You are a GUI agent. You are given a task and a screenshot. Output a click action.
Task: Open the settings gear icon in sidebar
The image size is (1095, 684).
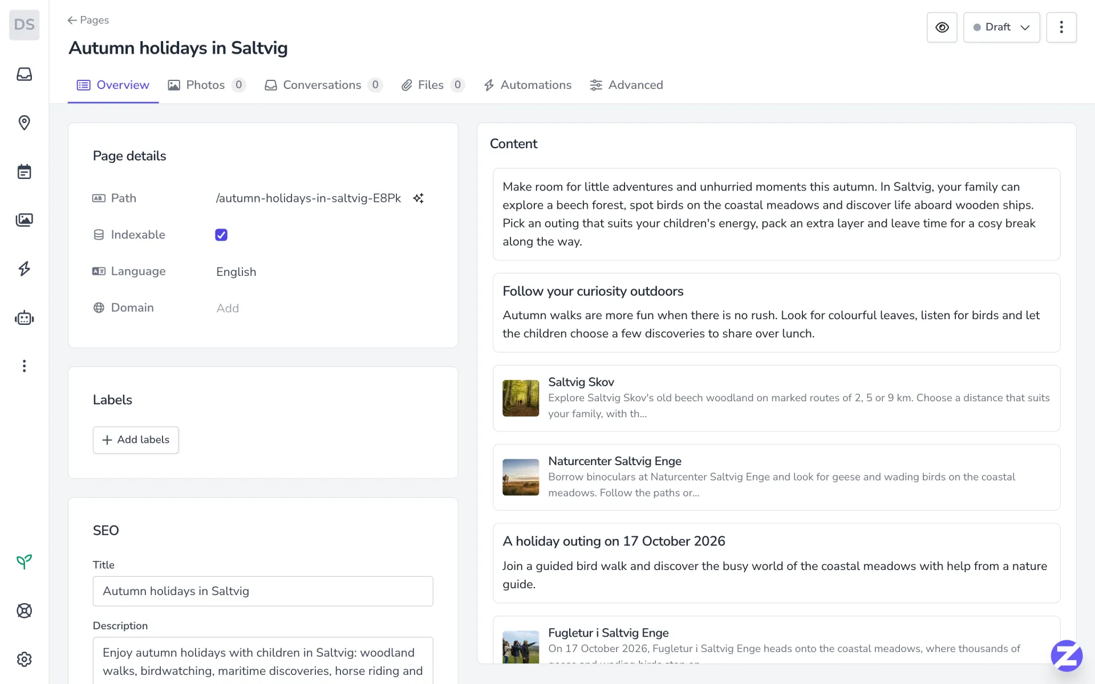(x=24, y=659)
